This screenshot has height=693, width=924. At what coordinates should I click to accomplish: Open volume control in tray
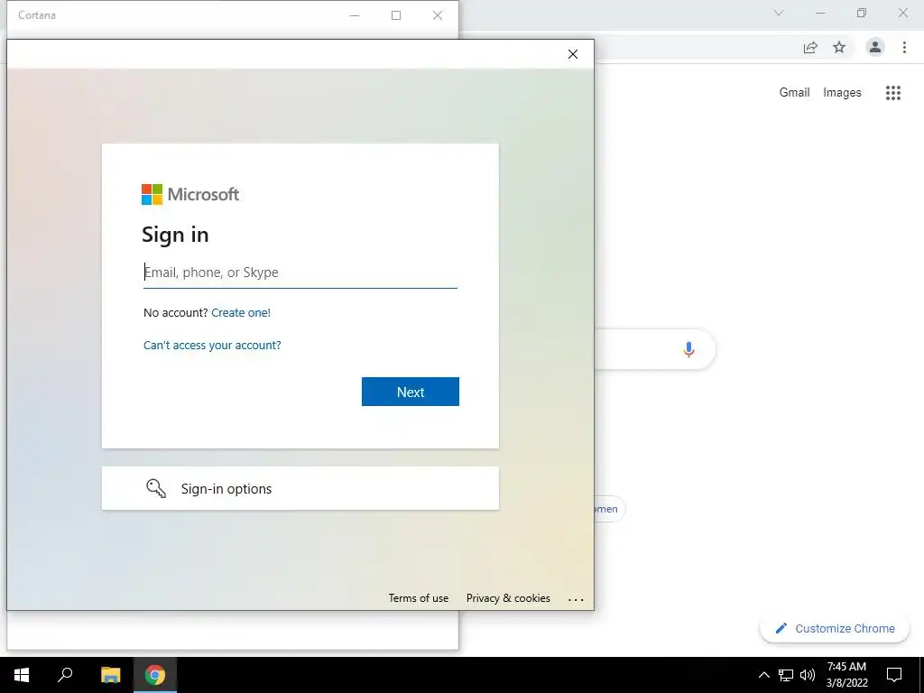click(808, 675)
